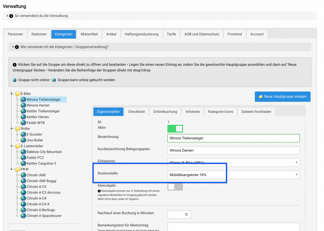Click info icon before 'Klicken Sie auf die Gruppe'
324x231 pixels.
pos(15,65)
